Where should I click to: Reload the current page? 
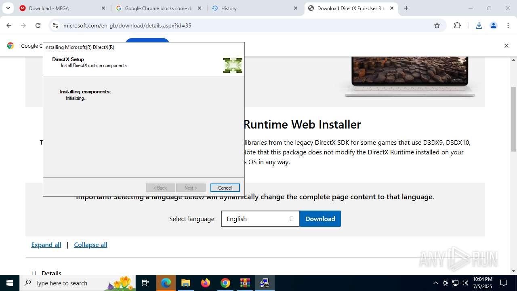coord(38,25)
